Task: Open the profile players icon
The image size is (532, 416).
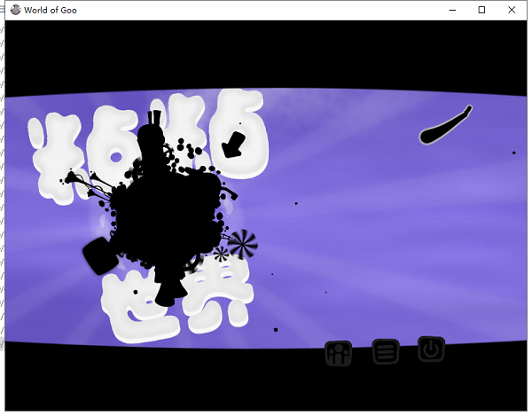Action: click(x=339, y=354)
